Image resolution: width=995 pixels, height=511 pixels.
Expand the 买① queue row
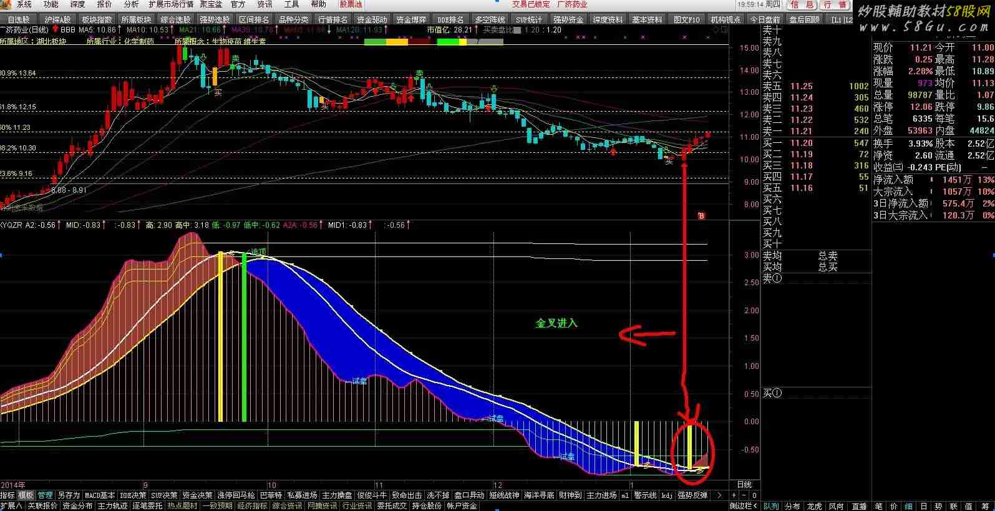[x=772, y=393]
